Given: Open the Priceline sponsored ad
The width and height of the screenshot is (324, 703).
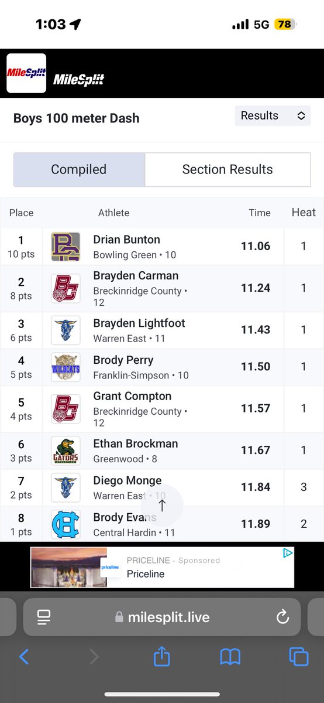Looking at the screenshot, I should (162, 567).
